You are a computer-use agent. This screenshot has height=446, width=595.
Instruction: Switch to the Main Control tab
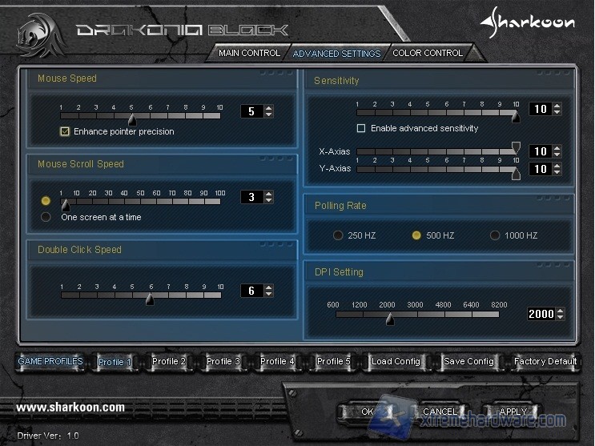pyautogui.click(x=249, y=53)
